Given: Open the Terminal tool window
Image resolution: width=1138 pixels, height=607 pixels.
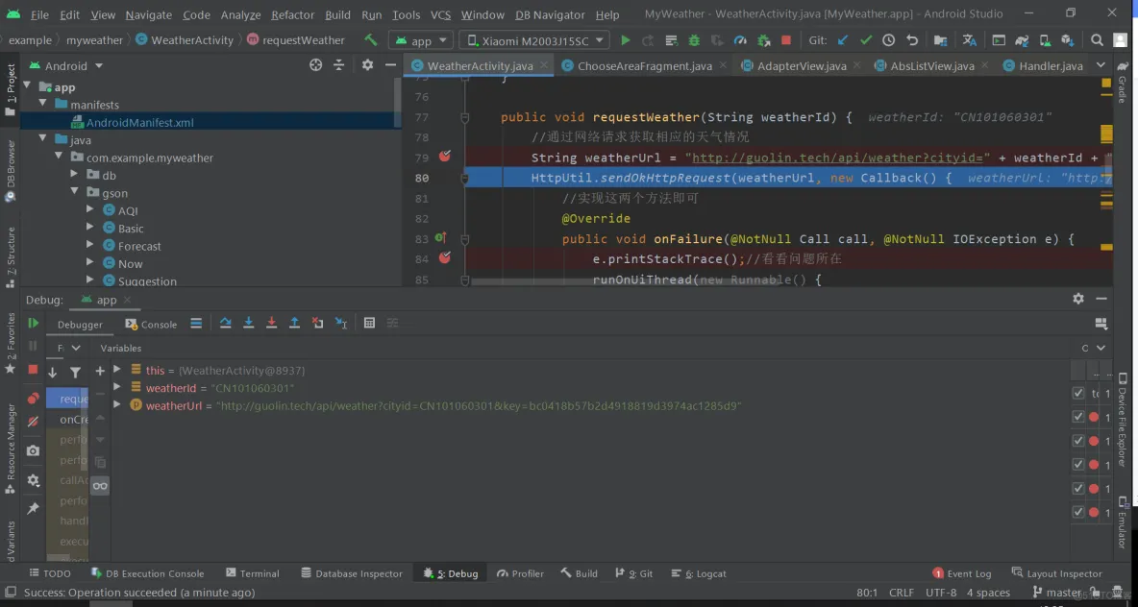Looking at the screenshot, I should (253, 573).
